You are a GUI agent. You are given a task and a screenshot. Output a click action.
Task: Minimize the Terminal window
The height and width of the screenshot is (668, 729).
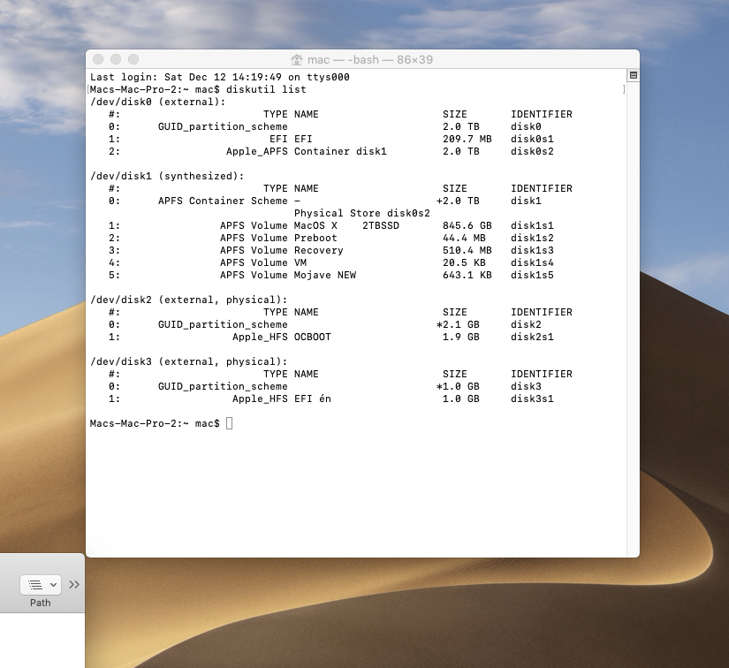(x=116, y=59)
